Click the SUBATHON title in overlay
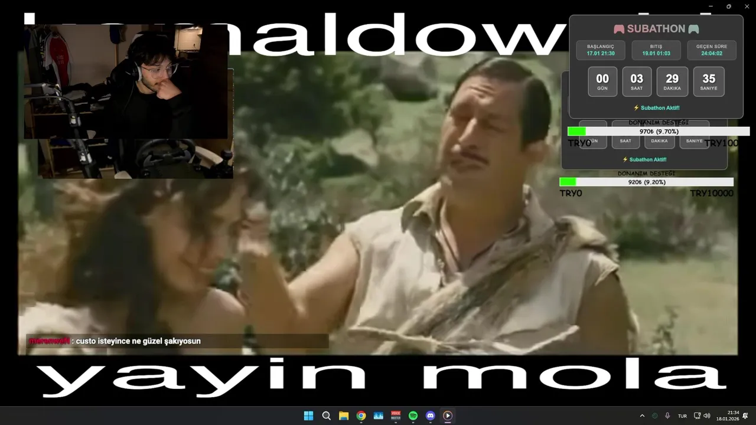This screenshot has width=756, height=425. [656, 28]
